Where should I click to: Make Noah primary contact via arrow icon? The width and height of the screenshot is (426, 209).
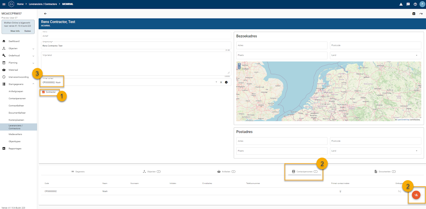point(340,191)
